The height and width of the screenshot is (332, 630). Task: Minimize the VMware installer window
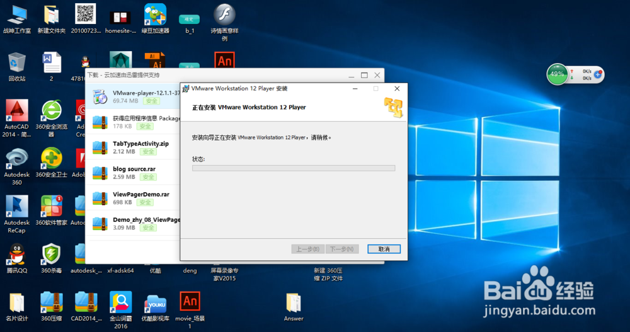pyautogui.click(x=355, y=88)
